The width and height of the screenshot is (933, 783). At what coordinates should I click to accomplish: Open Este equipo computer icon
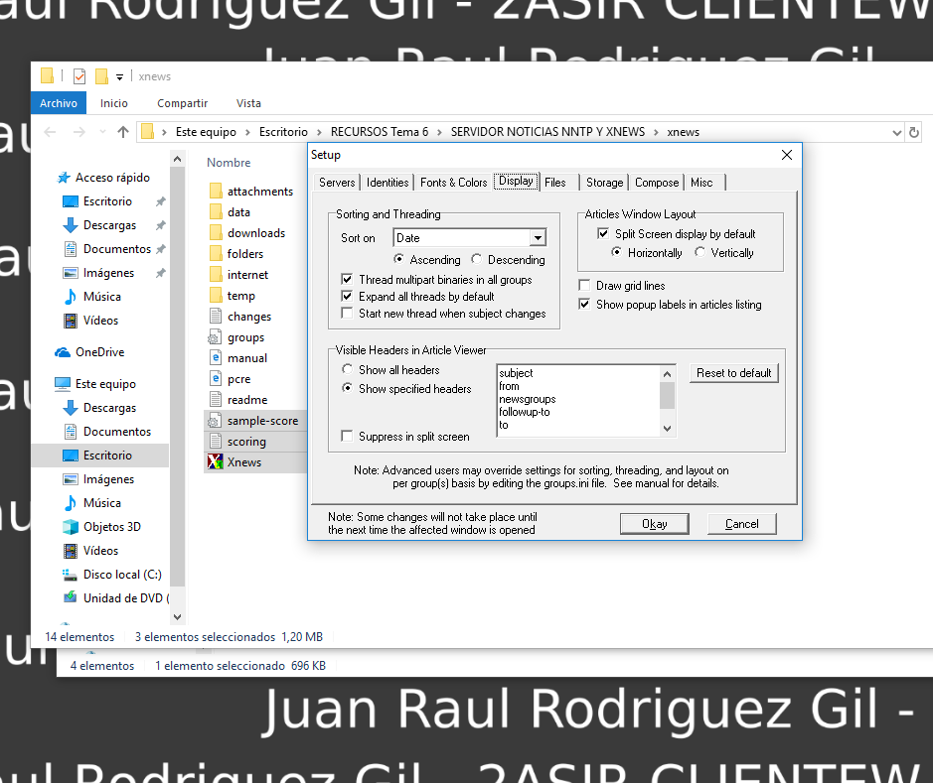(x=63, y=384)
